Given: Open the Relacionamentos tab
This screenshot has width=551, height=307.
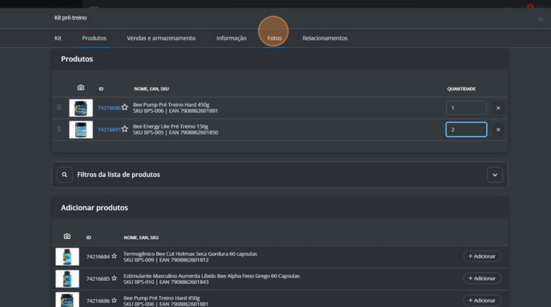Looking at the screenshot, I should click(x=325, y=38).
